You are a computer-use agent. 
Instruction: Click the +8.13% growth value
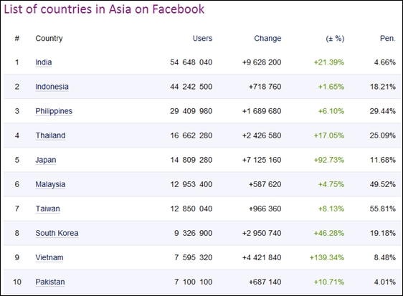click(331, 209)
